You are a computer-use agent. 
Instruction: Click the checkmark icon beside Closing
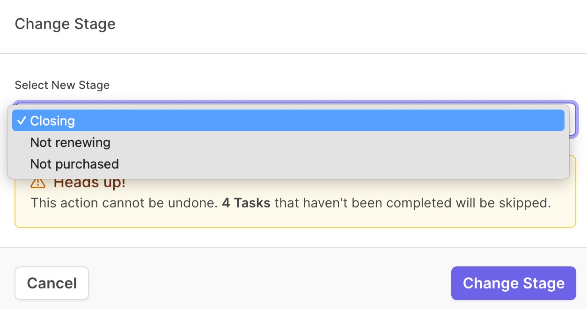(22, 121)
